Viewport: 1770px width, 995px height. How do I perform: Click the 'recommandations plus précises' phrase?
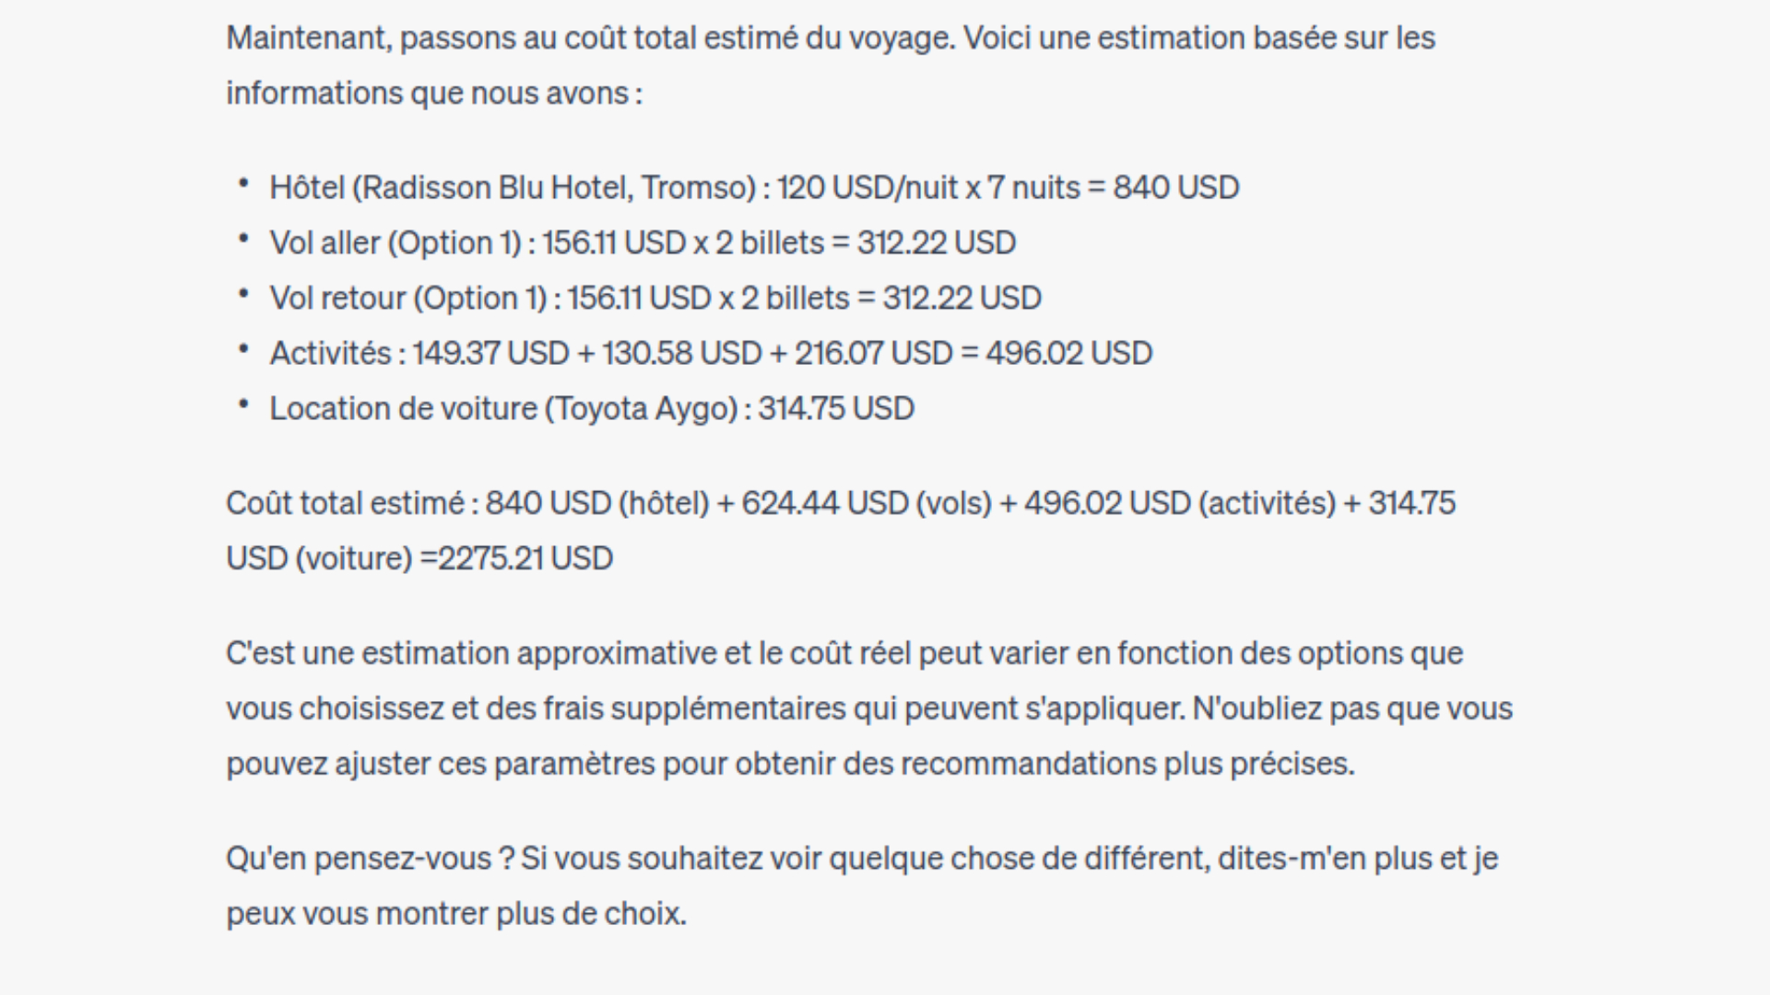(1127, 764)
